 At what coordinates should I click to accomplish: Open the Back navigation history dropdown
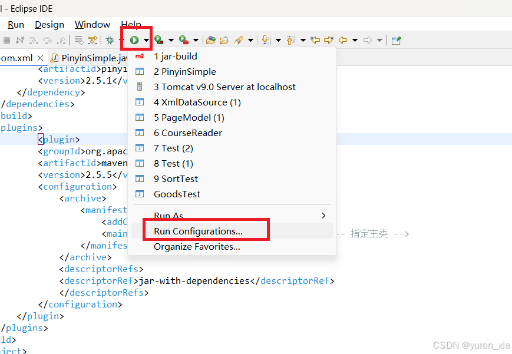[354, 39]
